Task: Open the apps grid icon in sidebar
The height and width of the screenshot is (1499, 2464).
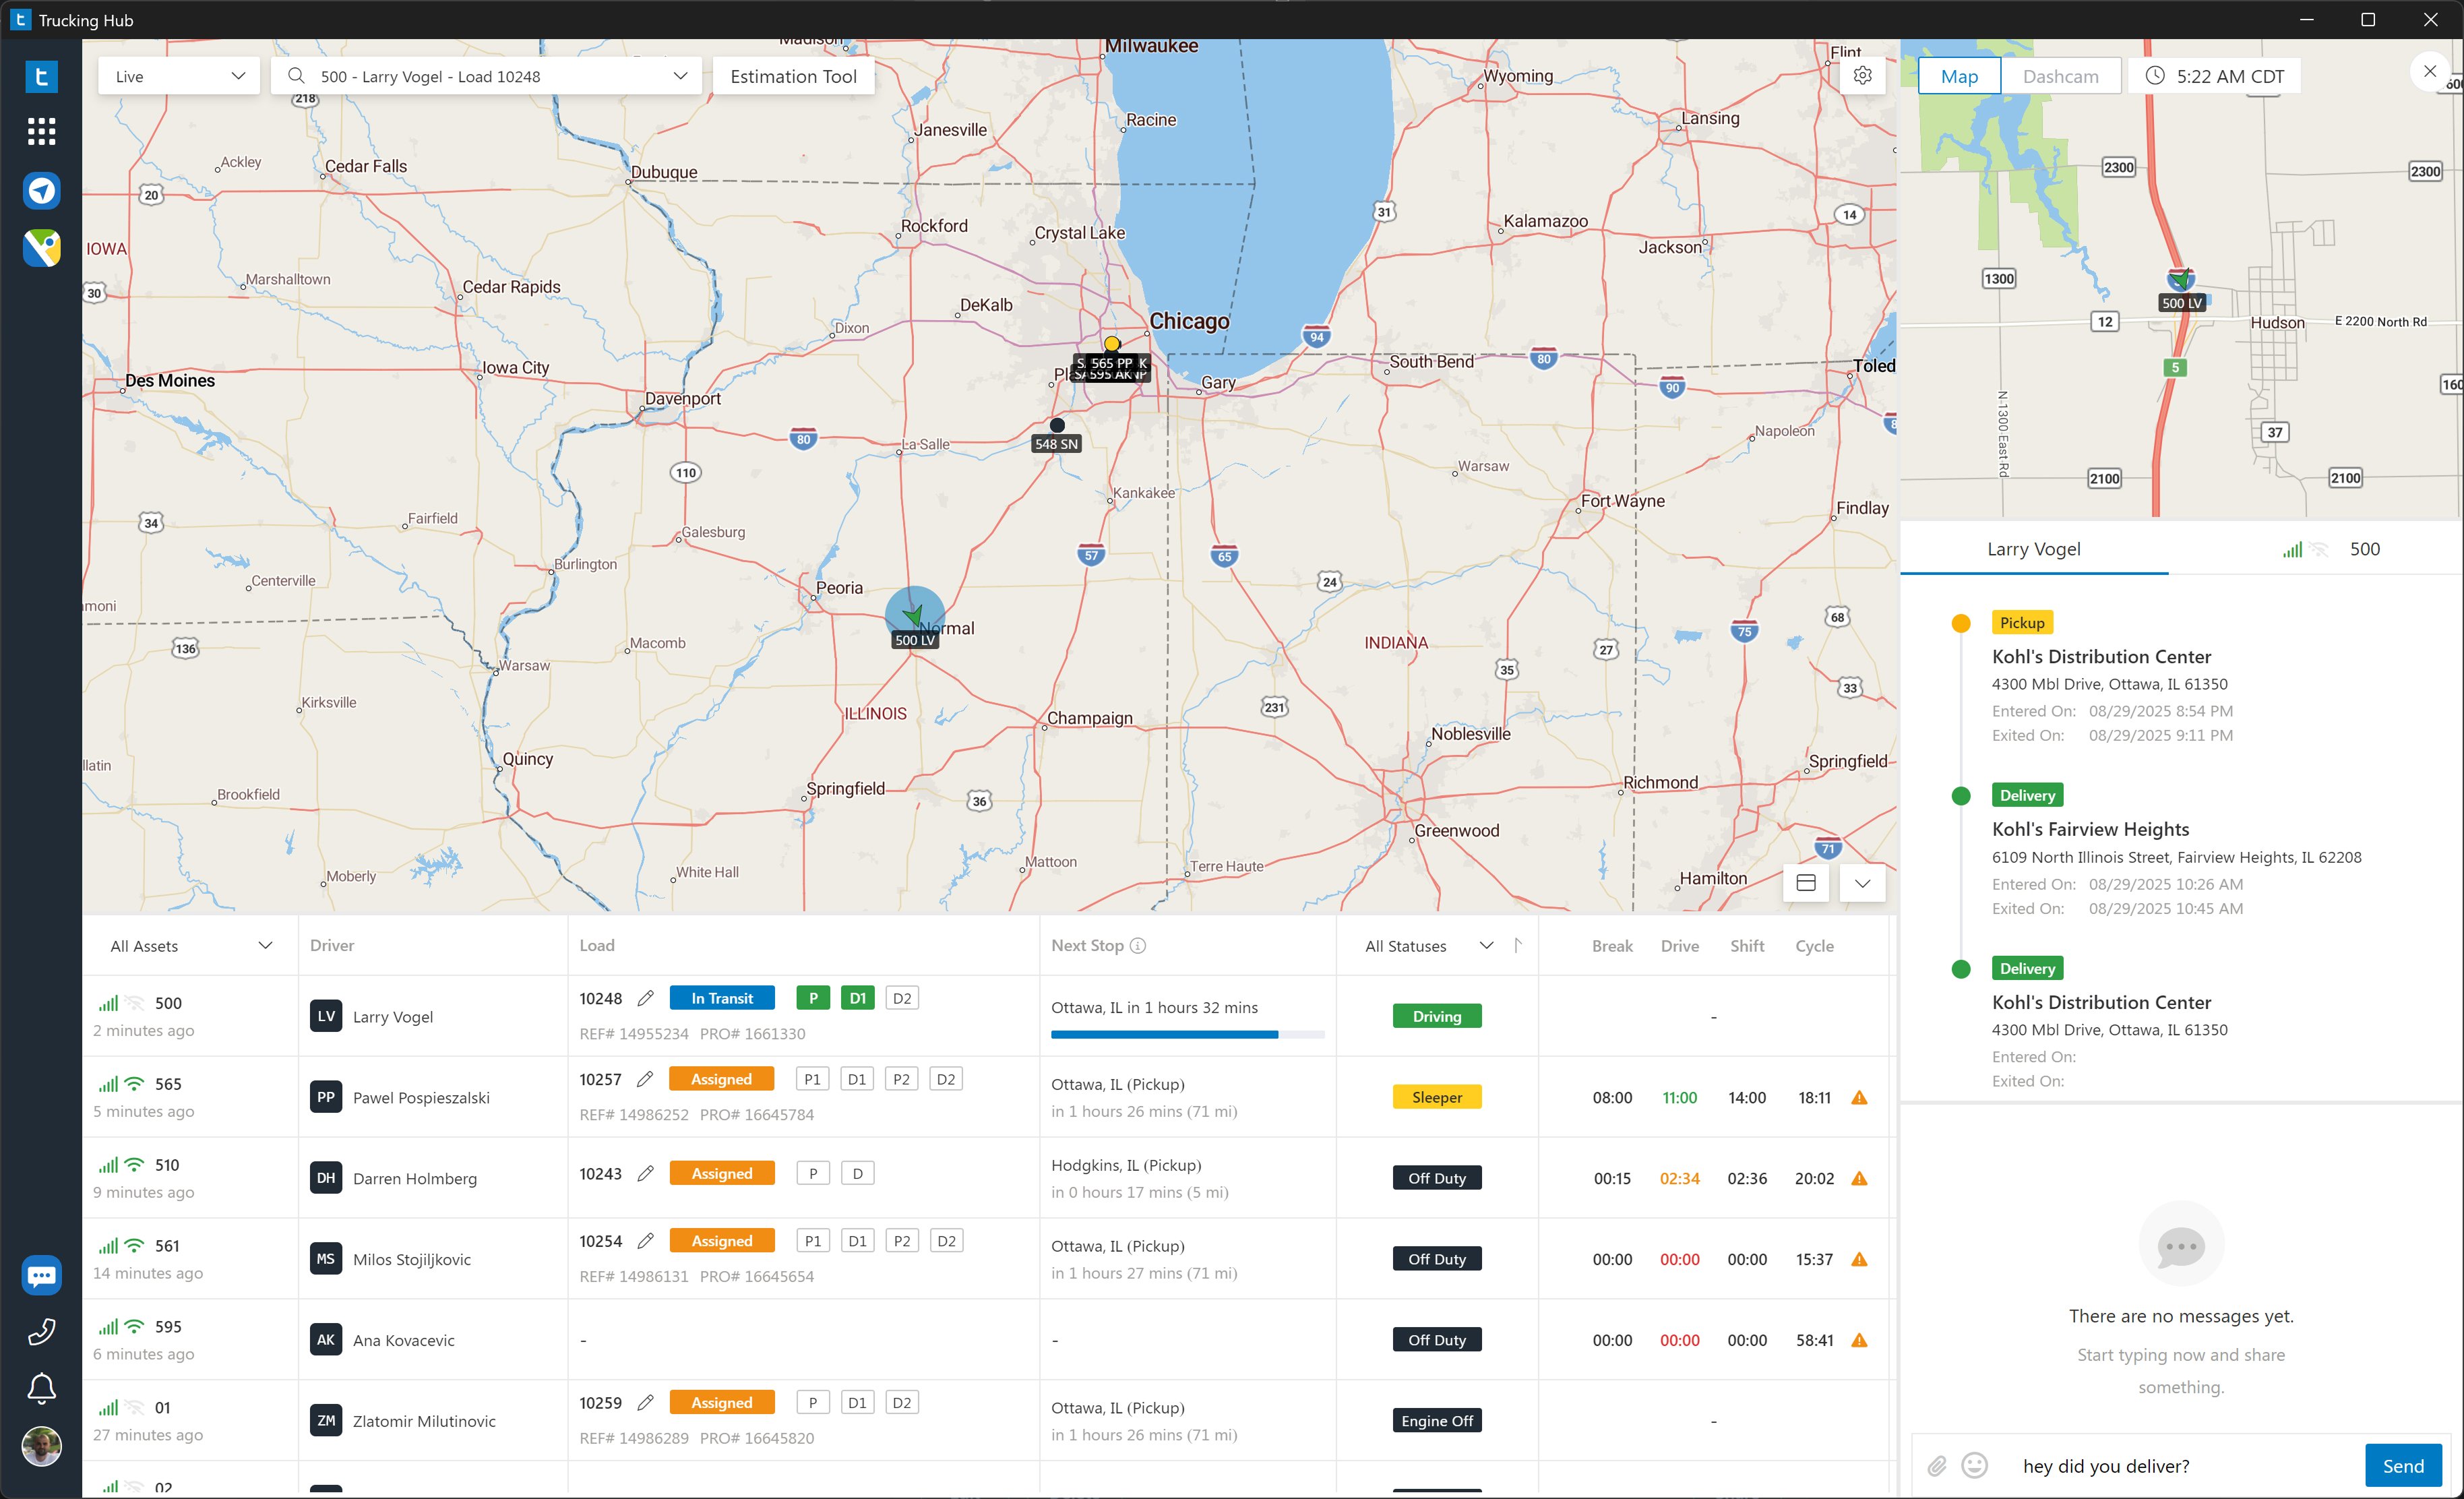Action: click(41, 131)
